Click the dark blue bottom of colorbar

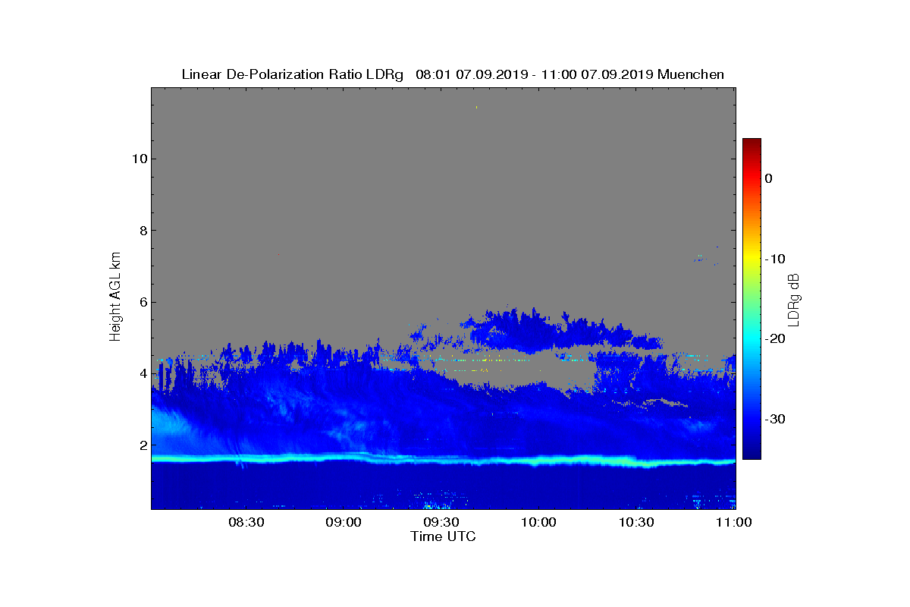point(752,453)
